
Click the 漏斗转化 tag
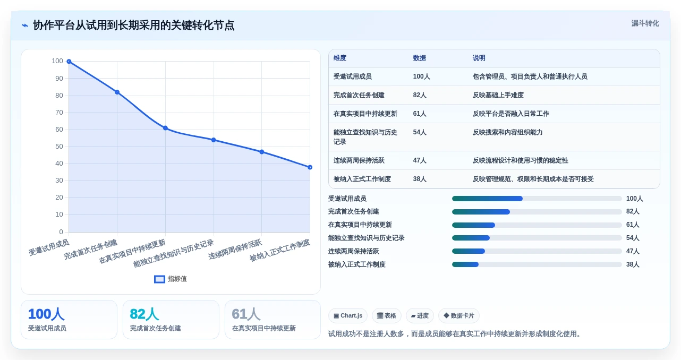click(645, 23)
